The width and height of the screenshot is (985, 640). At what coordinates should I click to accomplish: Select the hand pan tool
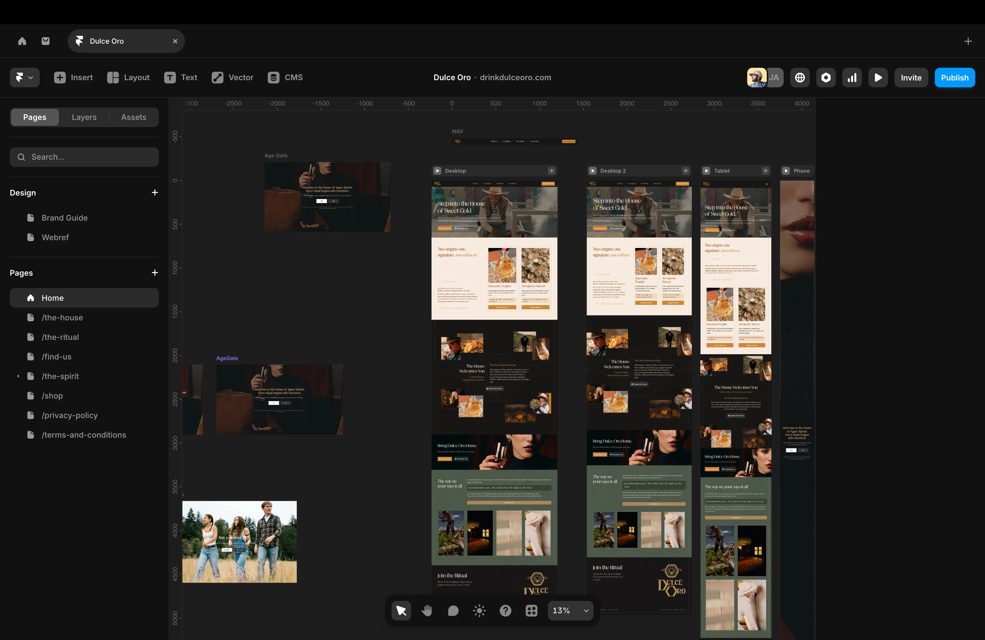pyautogui.click(x=427, y=611)
